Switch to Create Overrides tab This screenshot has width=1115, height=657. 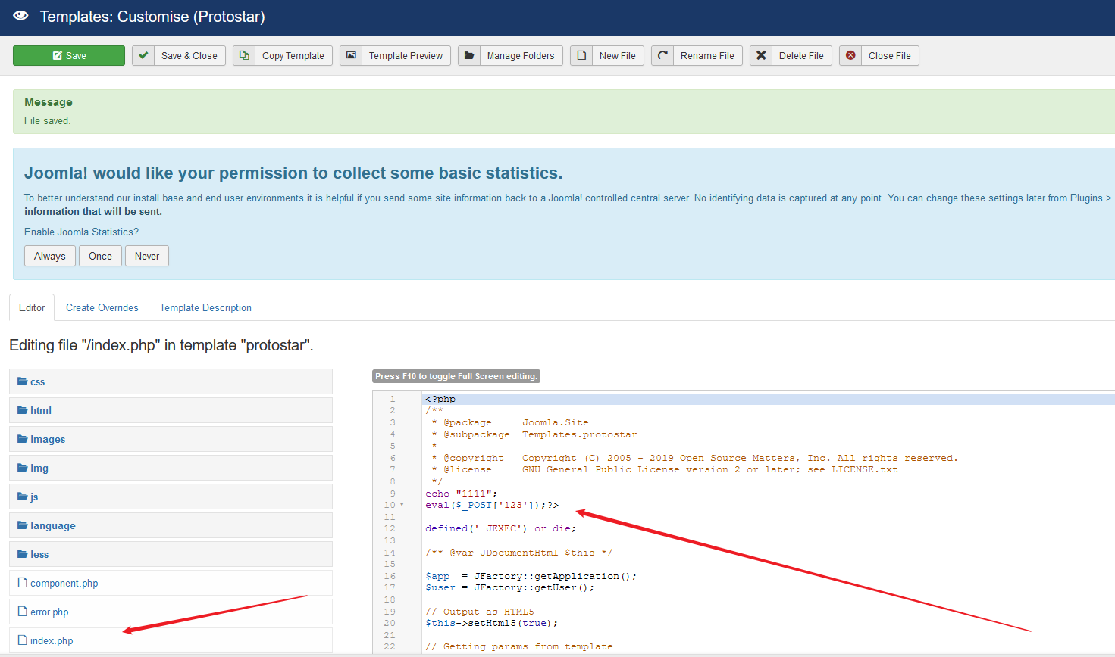102,307
